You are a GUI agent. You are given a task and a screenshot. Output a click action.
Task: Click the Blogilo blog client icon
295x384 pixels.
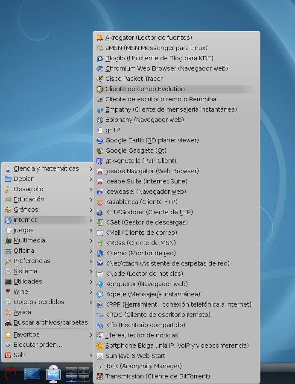(x=100, y=58)
